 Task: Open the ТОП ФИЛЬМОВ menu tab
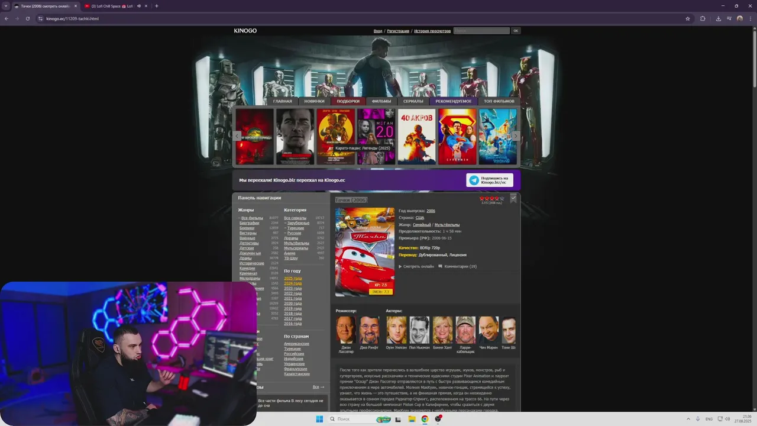point(499,101)
